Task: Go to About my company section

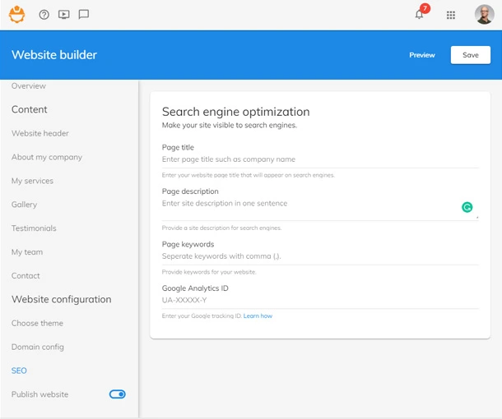Action: (47, 157)
